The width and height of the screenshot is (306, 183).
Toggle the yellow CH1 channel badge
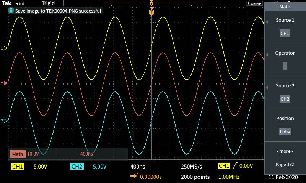pos(18,167)
